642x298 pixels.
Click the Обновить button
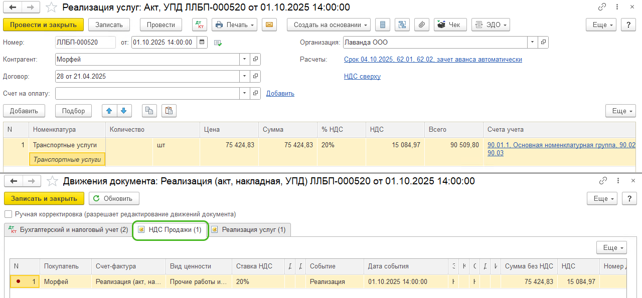point(114,198)
